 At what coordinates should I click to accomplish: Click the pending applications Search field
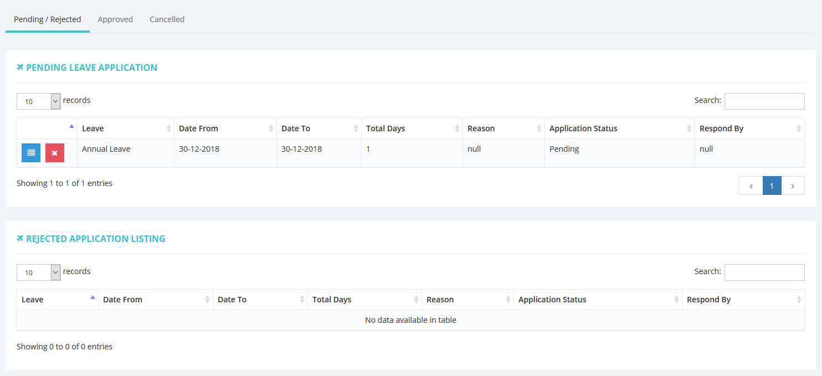coord(764,101)
